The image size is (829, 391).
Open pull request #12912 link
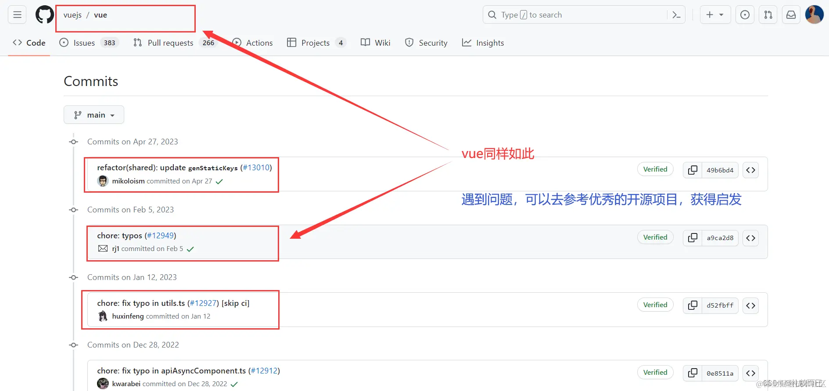[264, 371]
